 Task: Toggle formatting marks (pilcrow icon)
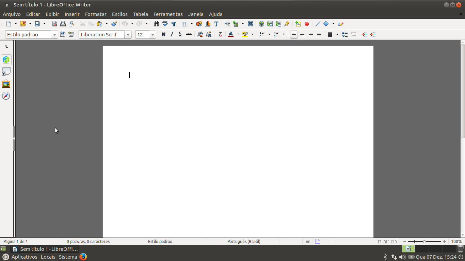(174, 24)
